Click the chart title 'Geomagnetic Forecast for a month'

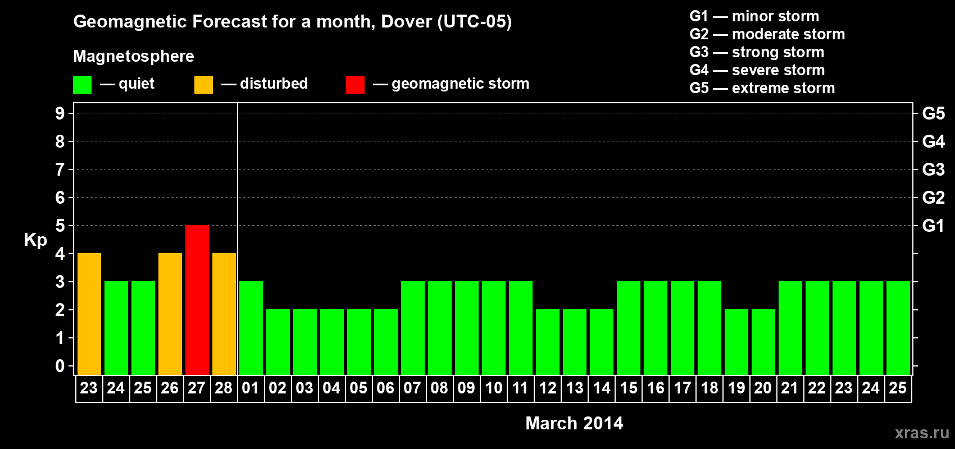click(x=224, y=22)
